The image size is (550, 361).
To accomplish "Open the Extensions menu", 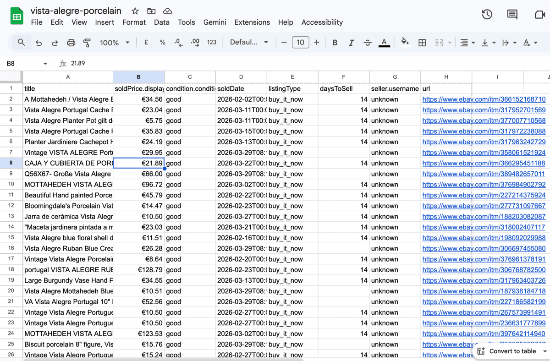I will tap(252, 22).
